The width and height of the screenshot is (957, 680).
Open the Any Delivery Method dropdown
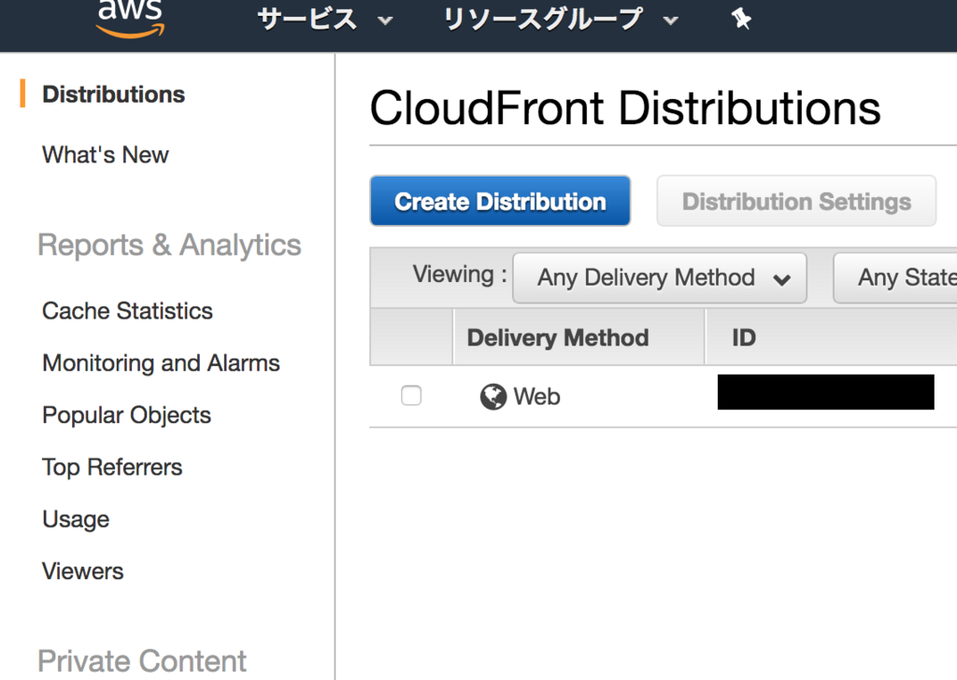(659, 277)
